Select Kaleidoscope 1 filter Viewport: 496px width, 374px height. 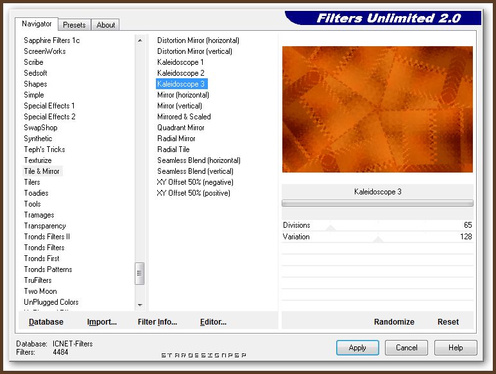click(180, 62)
